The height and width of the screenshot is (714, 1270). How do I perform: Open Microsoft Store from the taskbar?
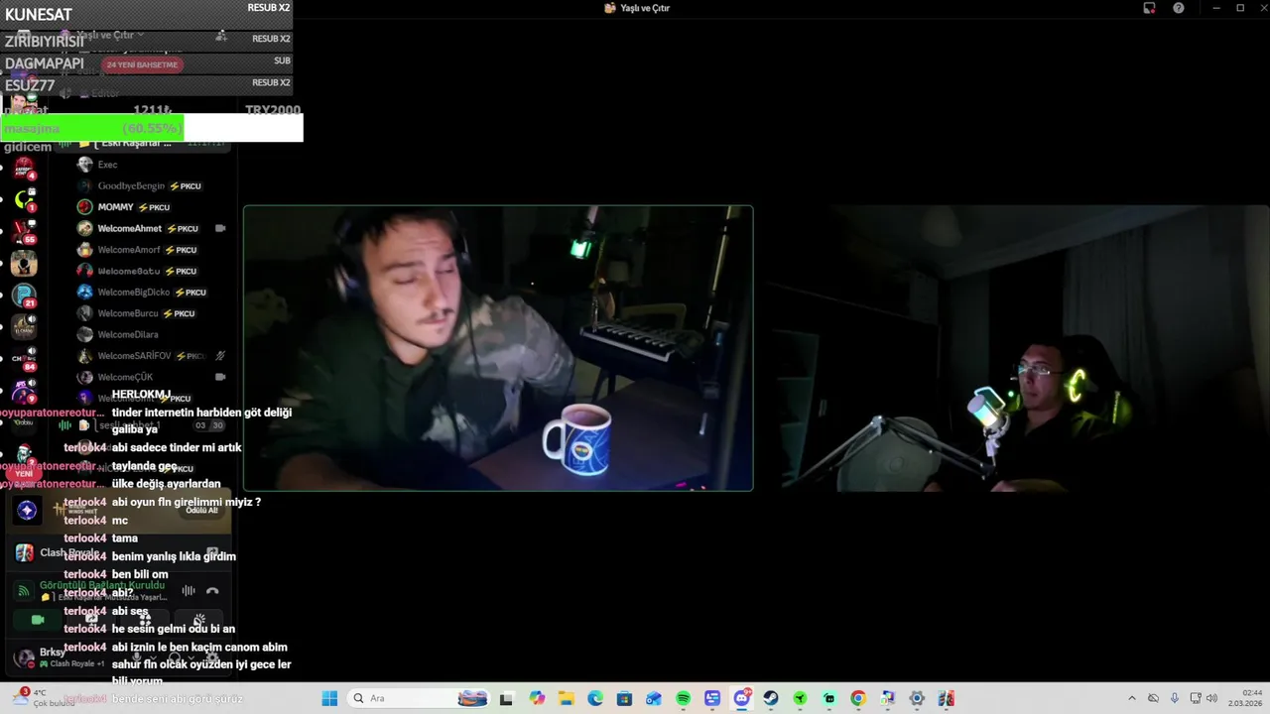(x=624, y=698)
